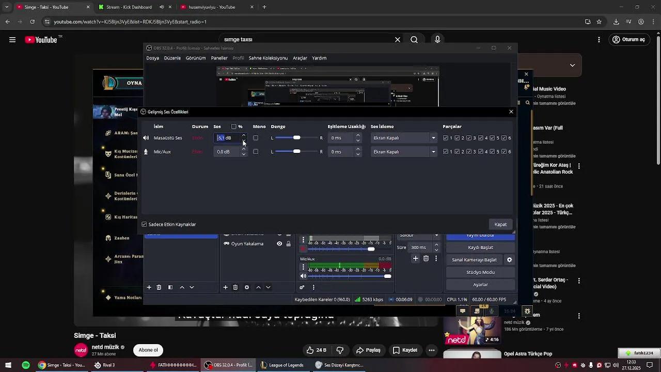
Task: Open audio mixer footer three-dot menu
Action: click(313, 287)
